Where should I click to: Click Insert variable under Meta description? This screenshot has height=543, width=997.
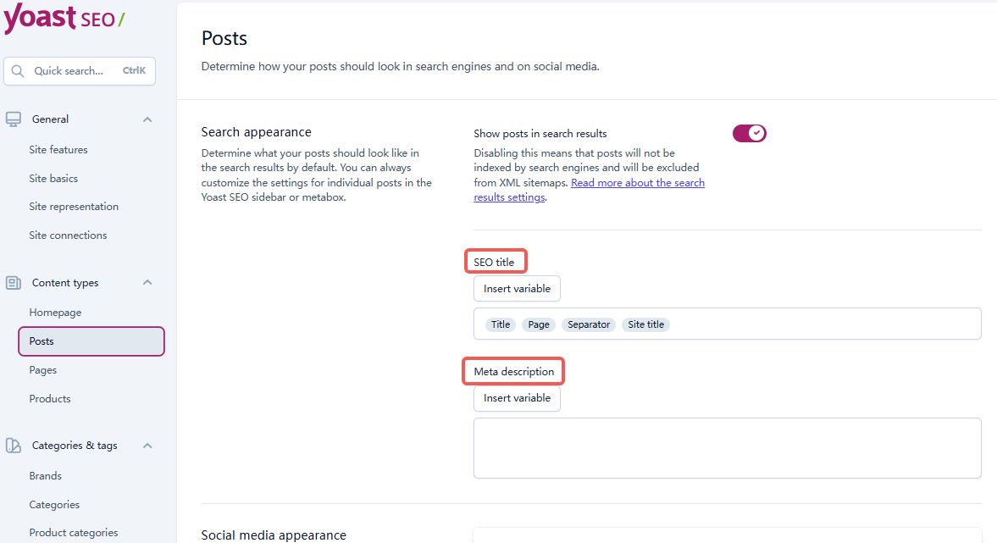pos(517,397)
